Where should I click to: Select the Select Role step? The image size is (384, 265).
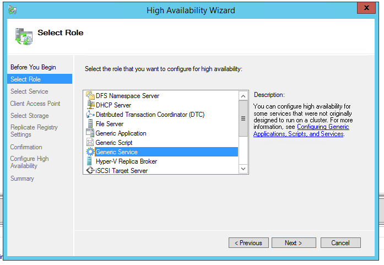pos(25,79)
